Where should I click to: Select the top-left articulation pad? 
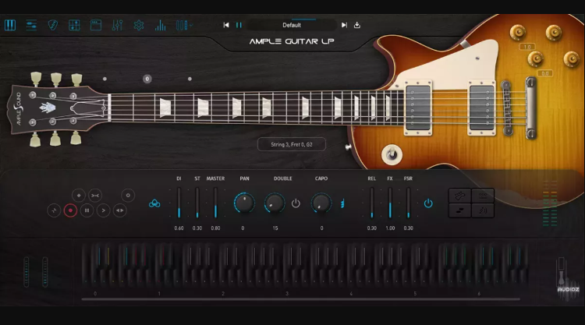[459, 196]
